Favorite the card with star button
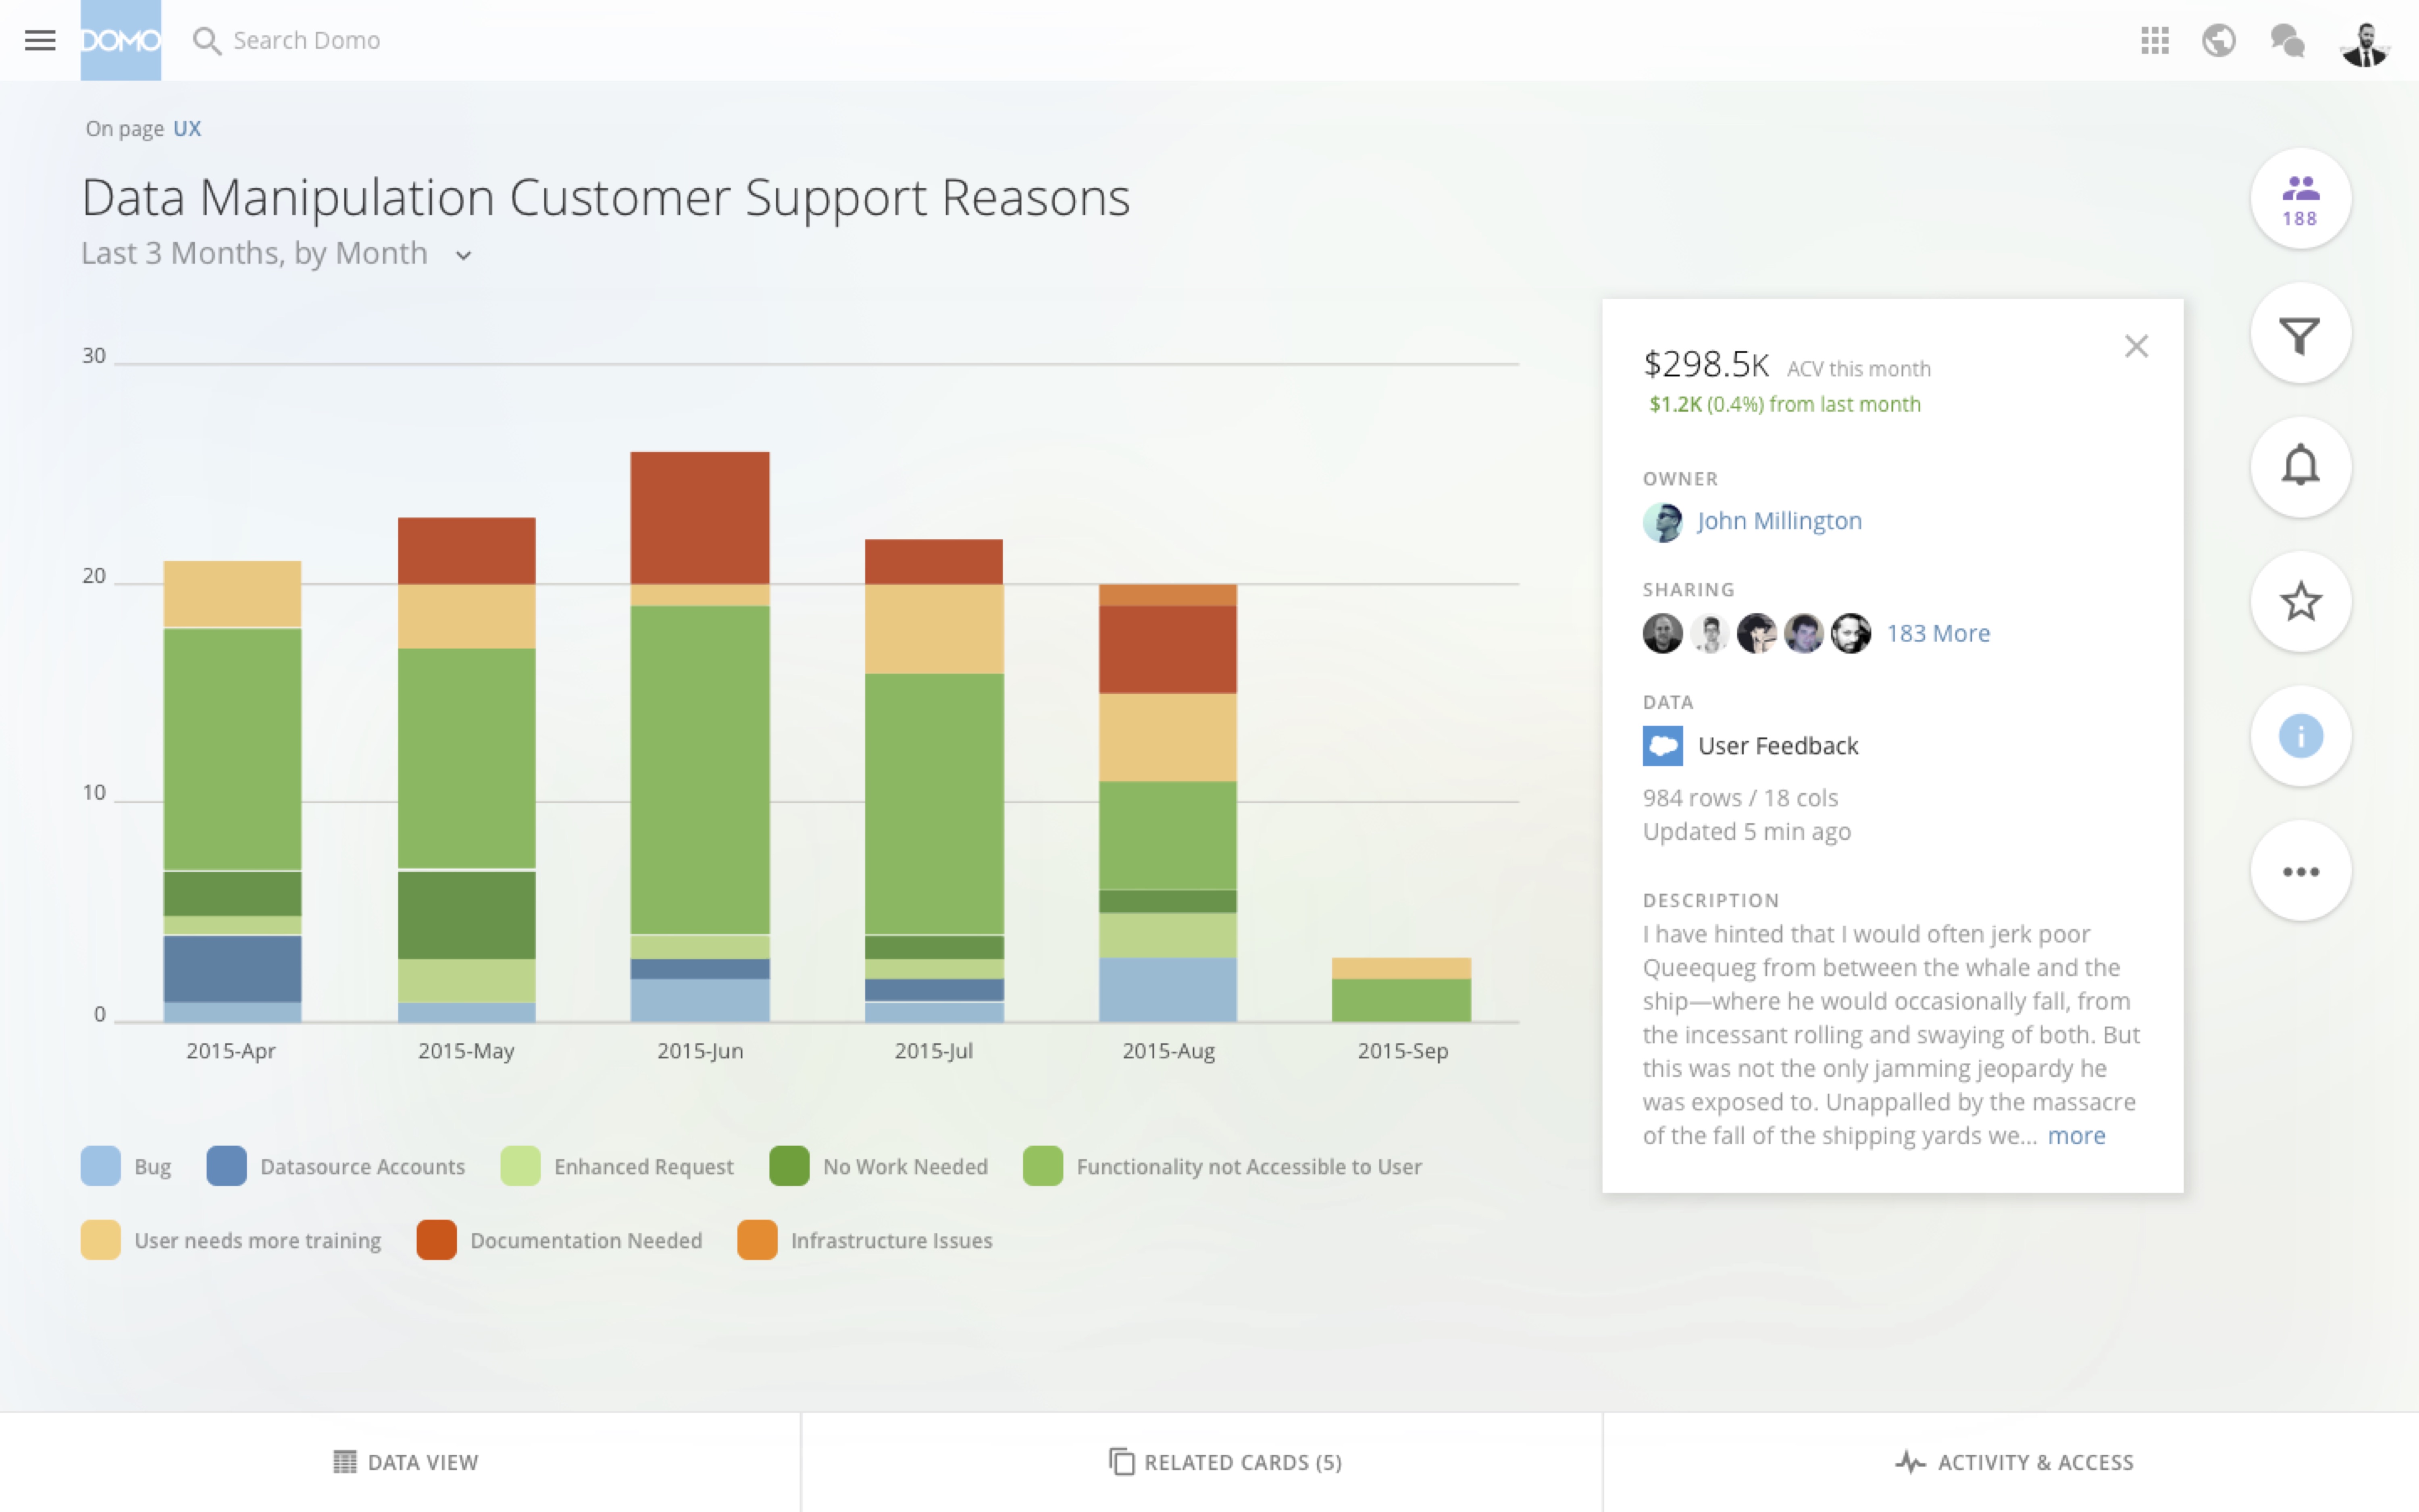The height and width of the screenshot is (1512, 2419). point(2300,601)
